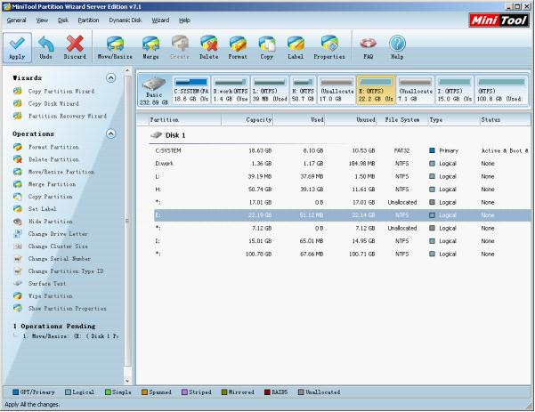Open the Disk menu
The width and height of the screenshot is (535, 412).
pos(63,20)
